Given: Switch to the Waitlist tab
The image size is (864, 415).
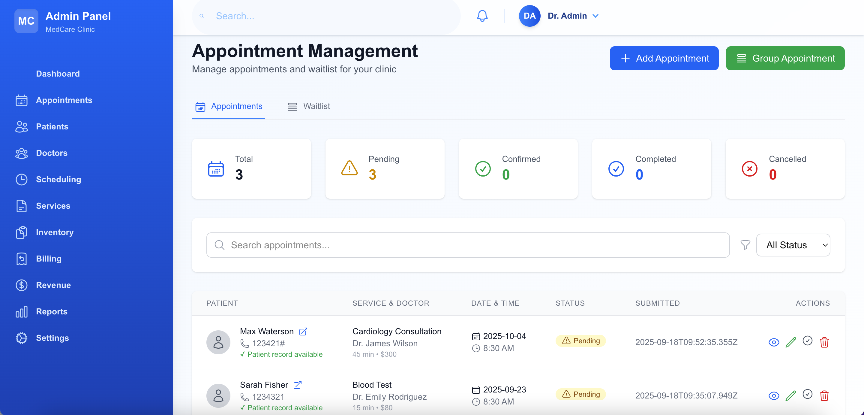Looking at the screenshot, I should point(309,106).
